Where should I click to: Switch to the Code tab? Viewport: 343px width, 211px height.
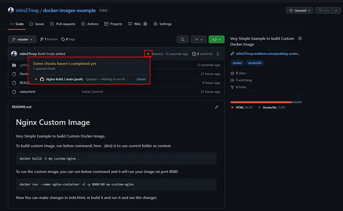click(17, 24)
